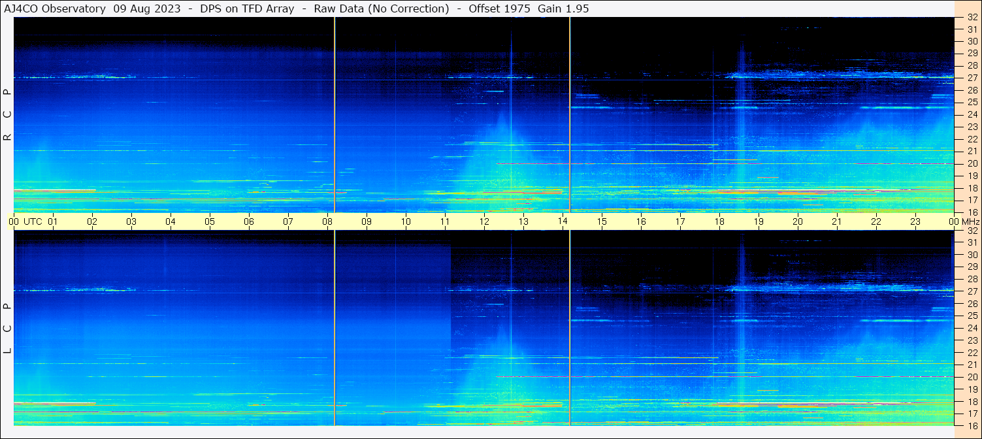Click the 'R C P' vertical panel label

point(8,114)
